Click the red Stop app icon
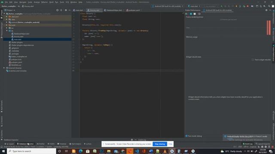275x154 pixels. [247, 6]
